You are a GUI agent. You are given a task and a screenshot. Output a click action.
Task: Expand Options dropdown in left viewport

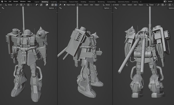tap(52, 8)
